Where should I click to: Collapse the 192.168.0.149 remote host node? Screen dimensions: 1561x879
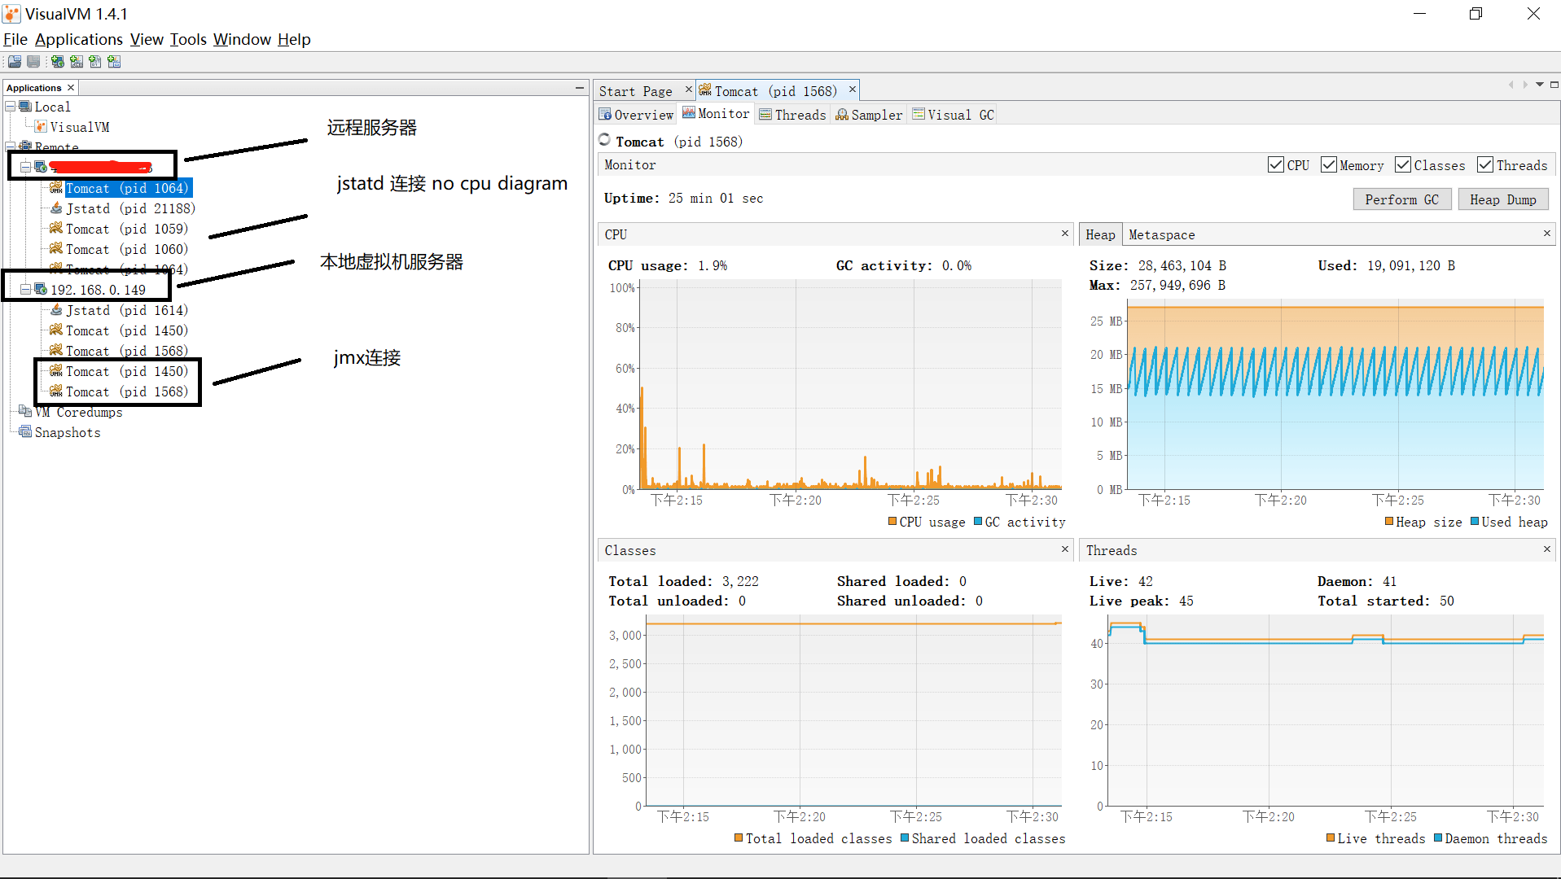[x=27, y=289]
